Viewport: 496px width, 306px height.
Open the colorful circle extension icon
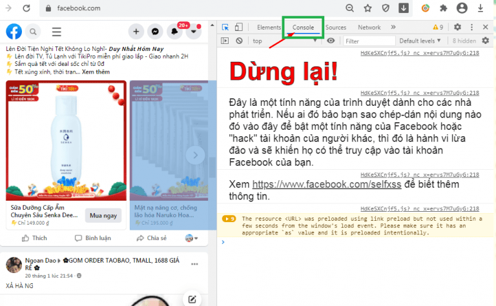[426, 8]
